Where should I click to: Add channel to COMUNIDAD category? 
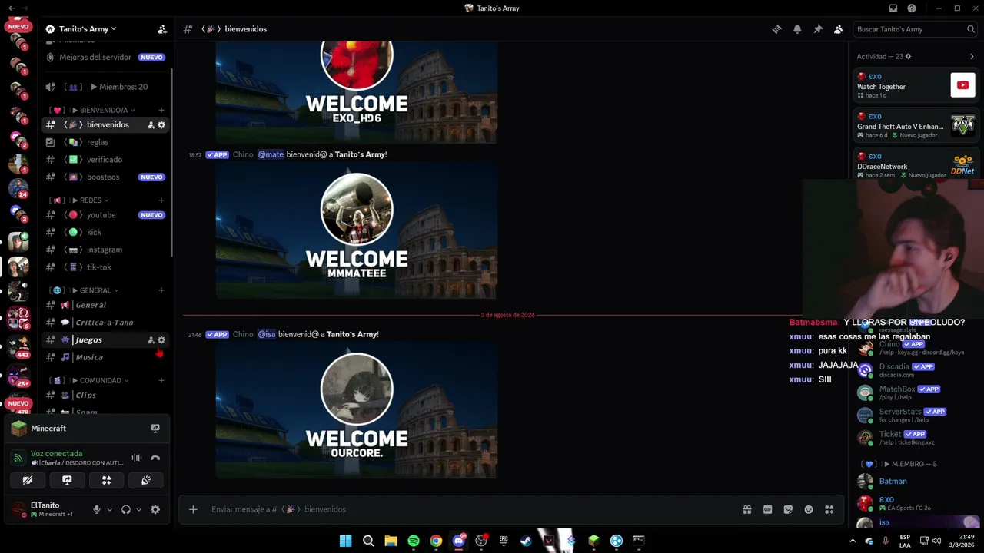[161, 380]
